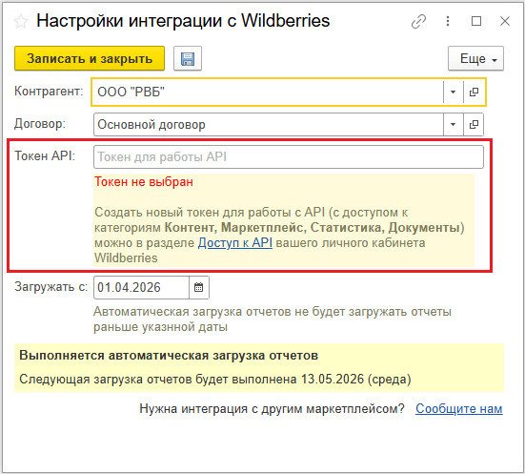Viewport: 525px width, 474px height.
Task: Click into the Контрагент field with ООО "РВБ"
Action: (x=268, y=92)
